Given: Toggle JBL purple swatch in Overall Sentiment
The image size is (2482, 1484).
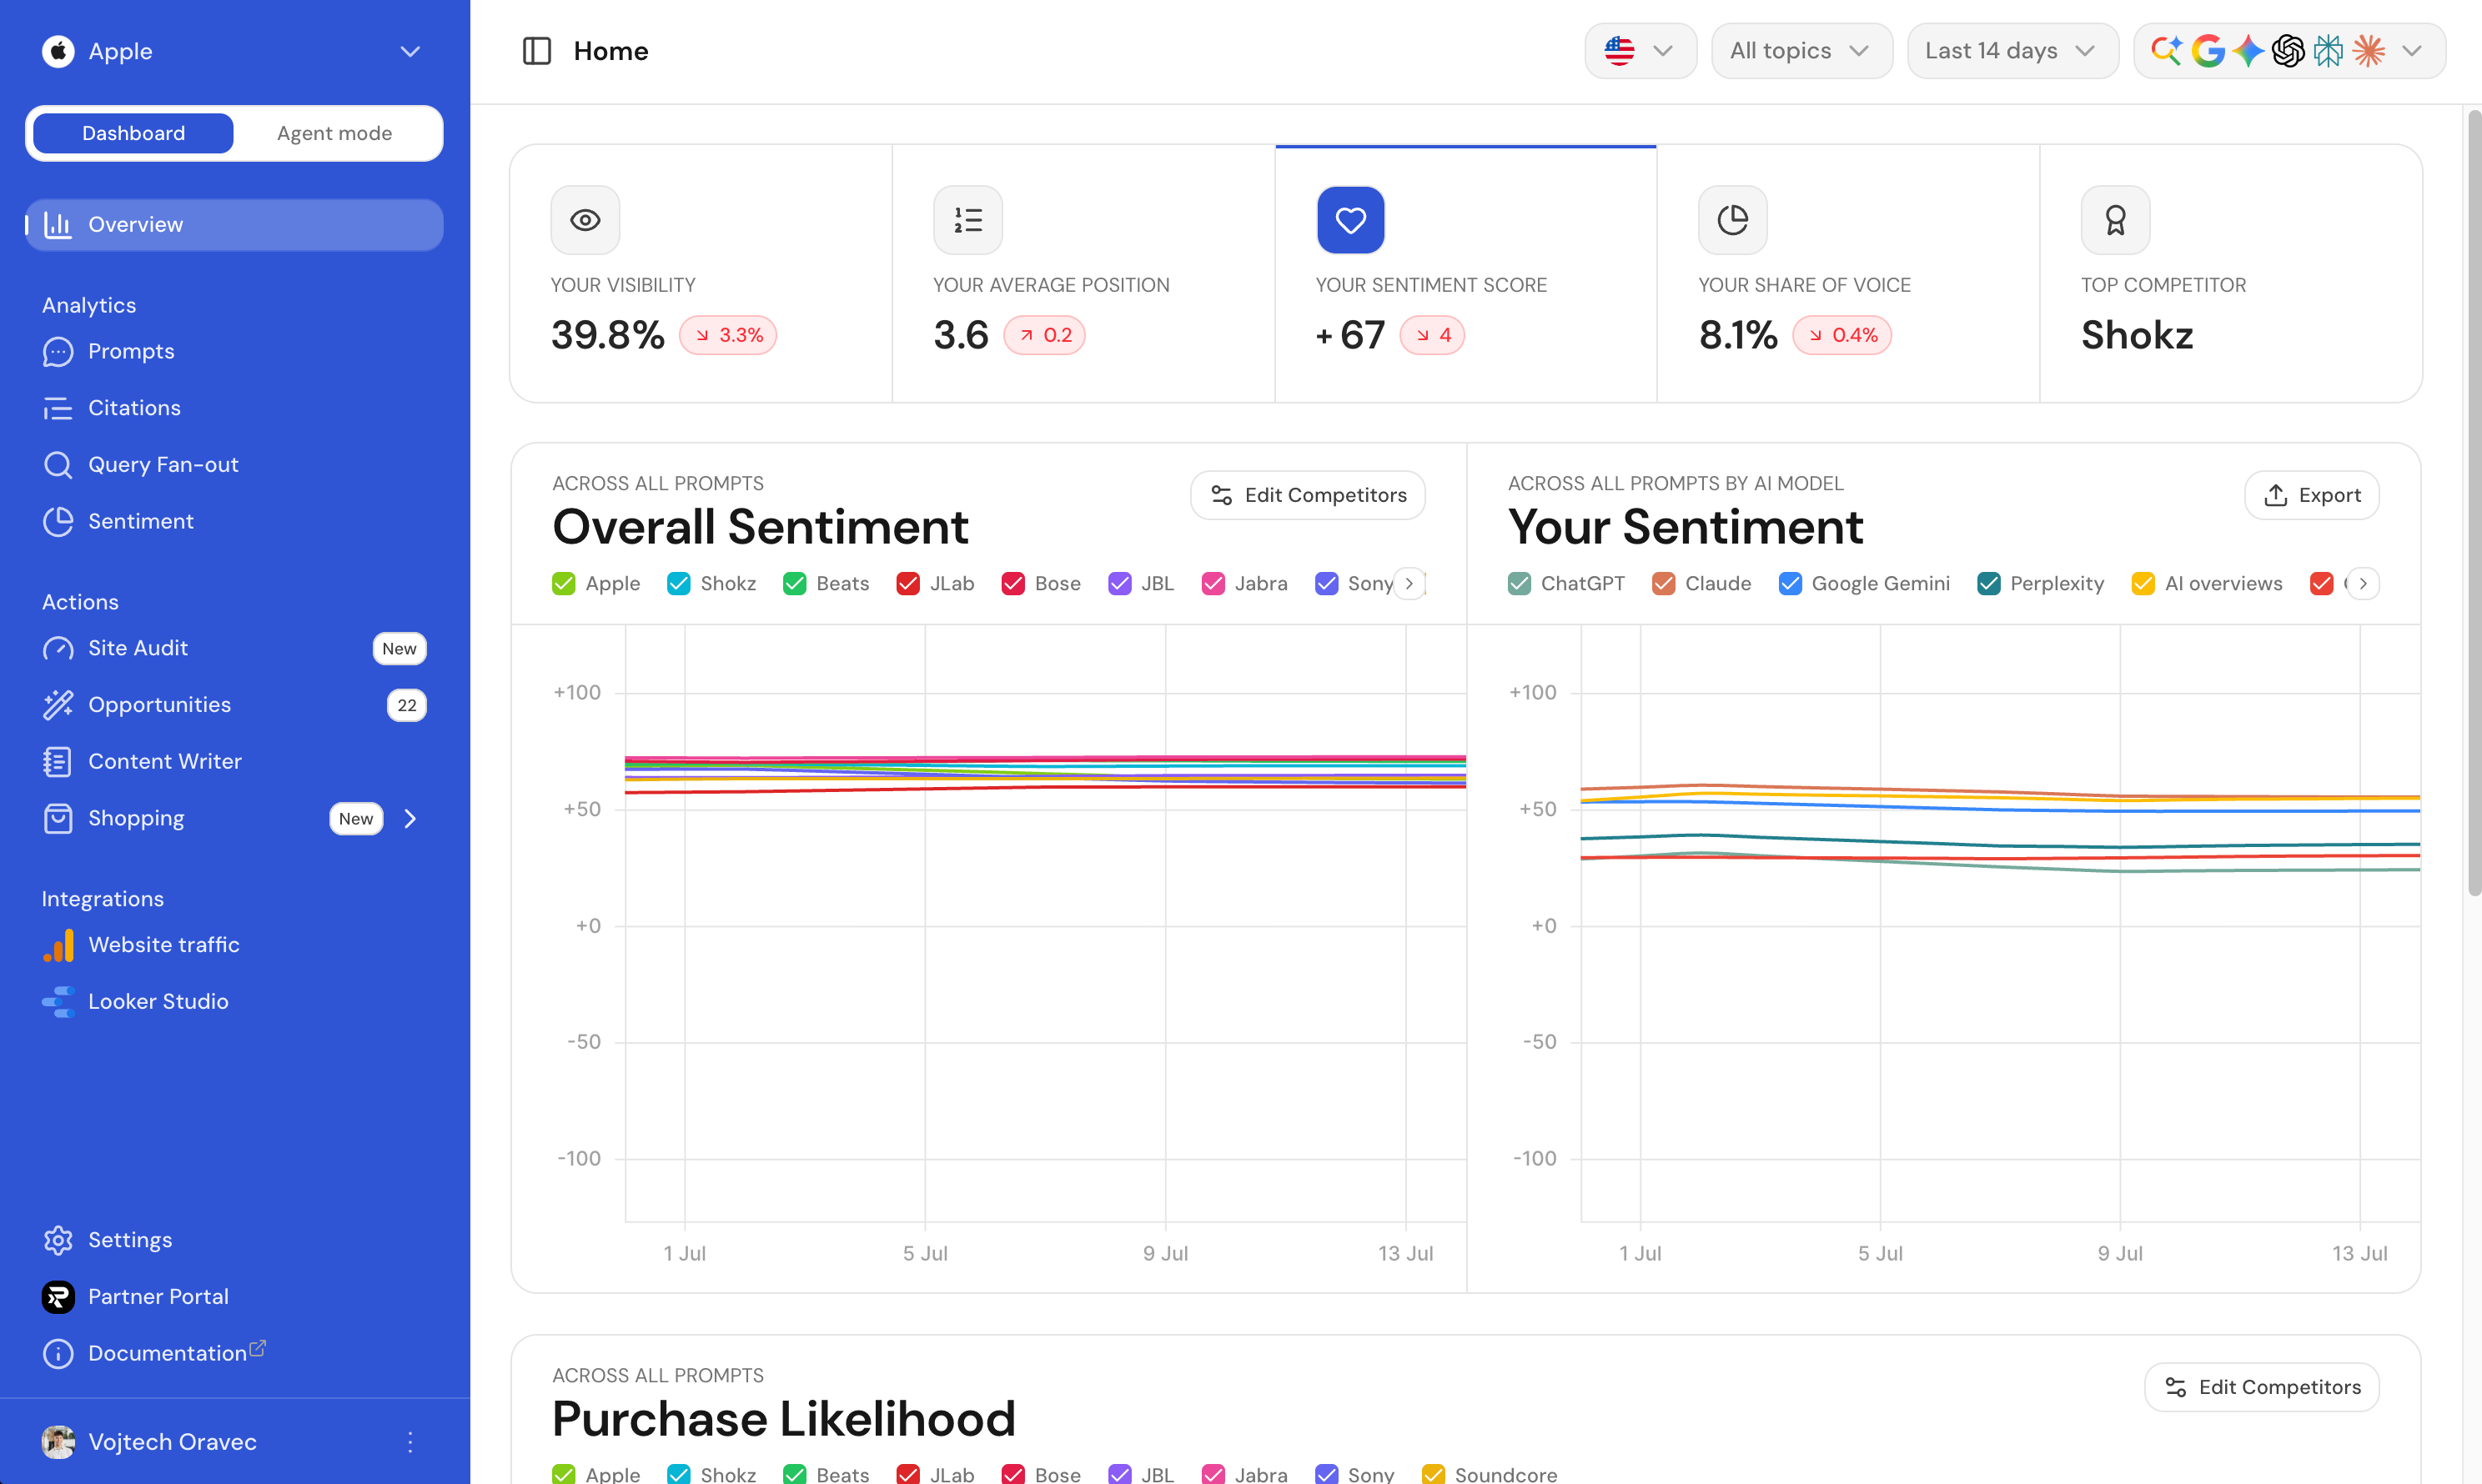Looking at the screenshot, I should pyautogui.click(x=1120, y=584).
